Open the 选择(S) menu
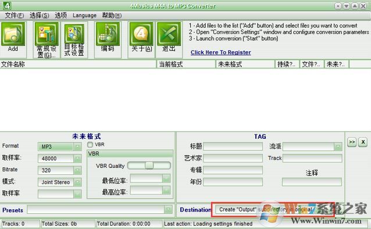This screenshot has height=229, width=371. [40, 15]
